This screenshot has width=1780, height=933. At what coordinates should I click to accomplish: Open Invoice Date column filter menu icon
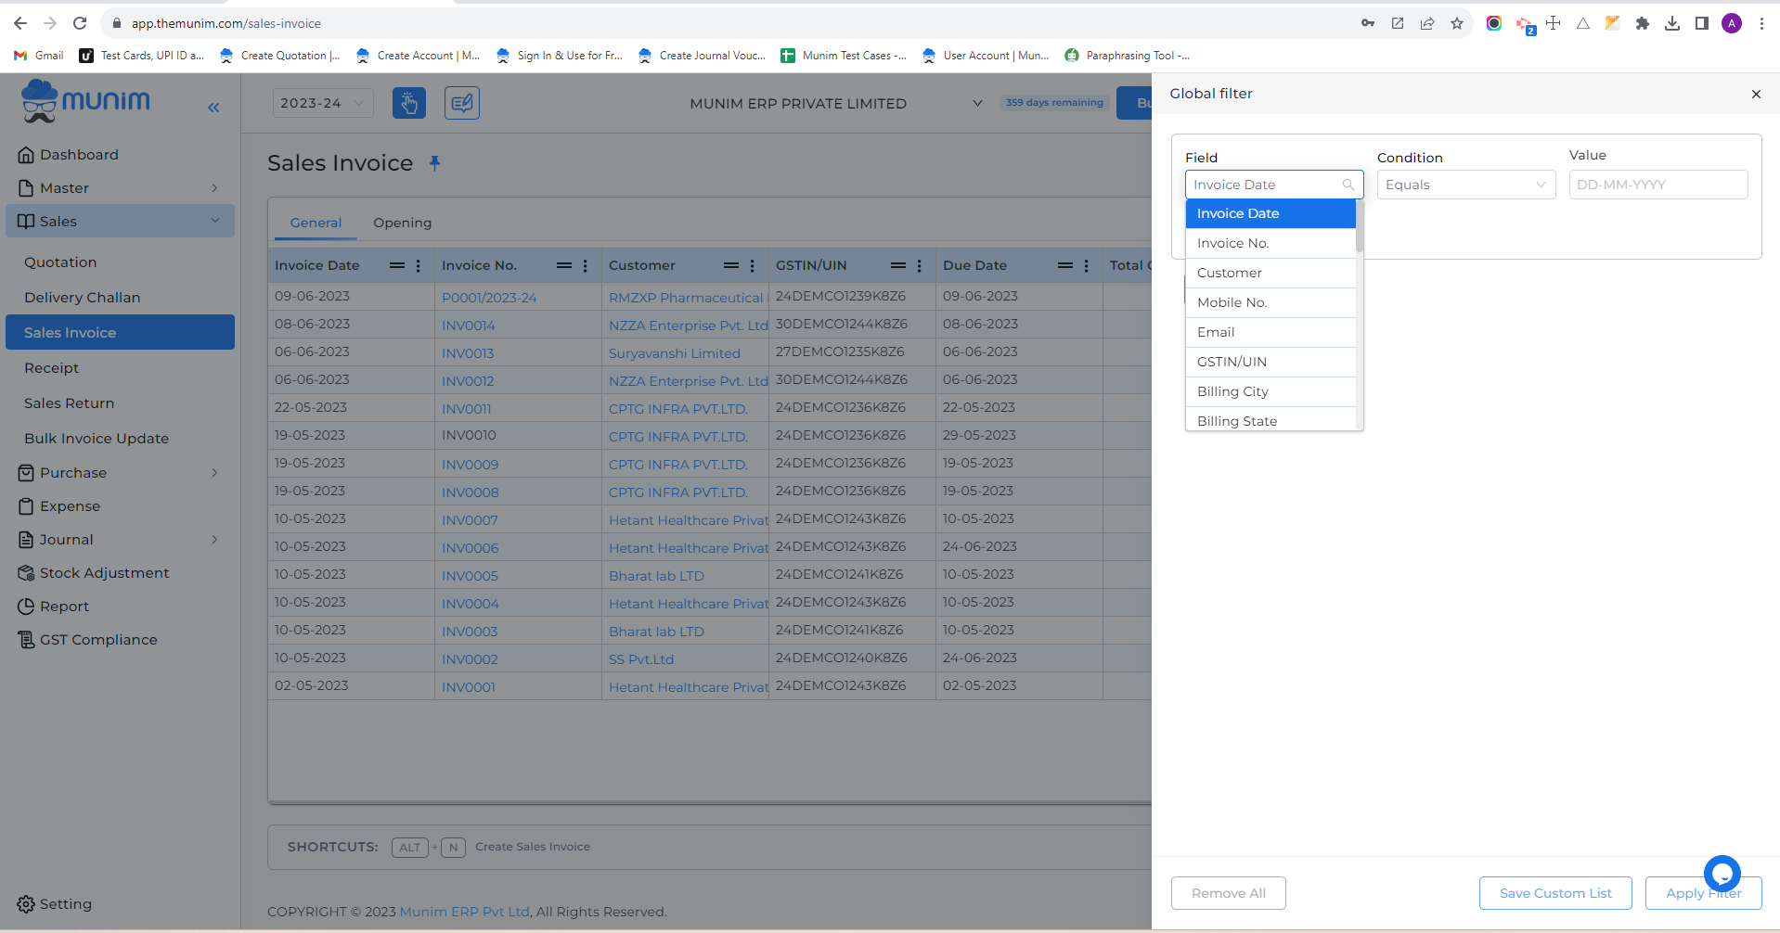point(397,265)
